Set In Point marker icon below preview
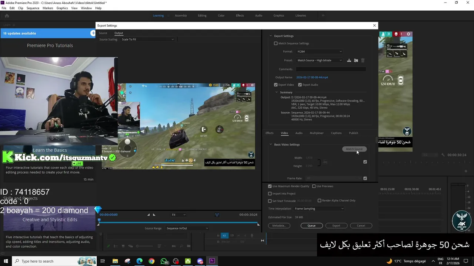This screenshot has width=474, height=266. coord(148,215)
